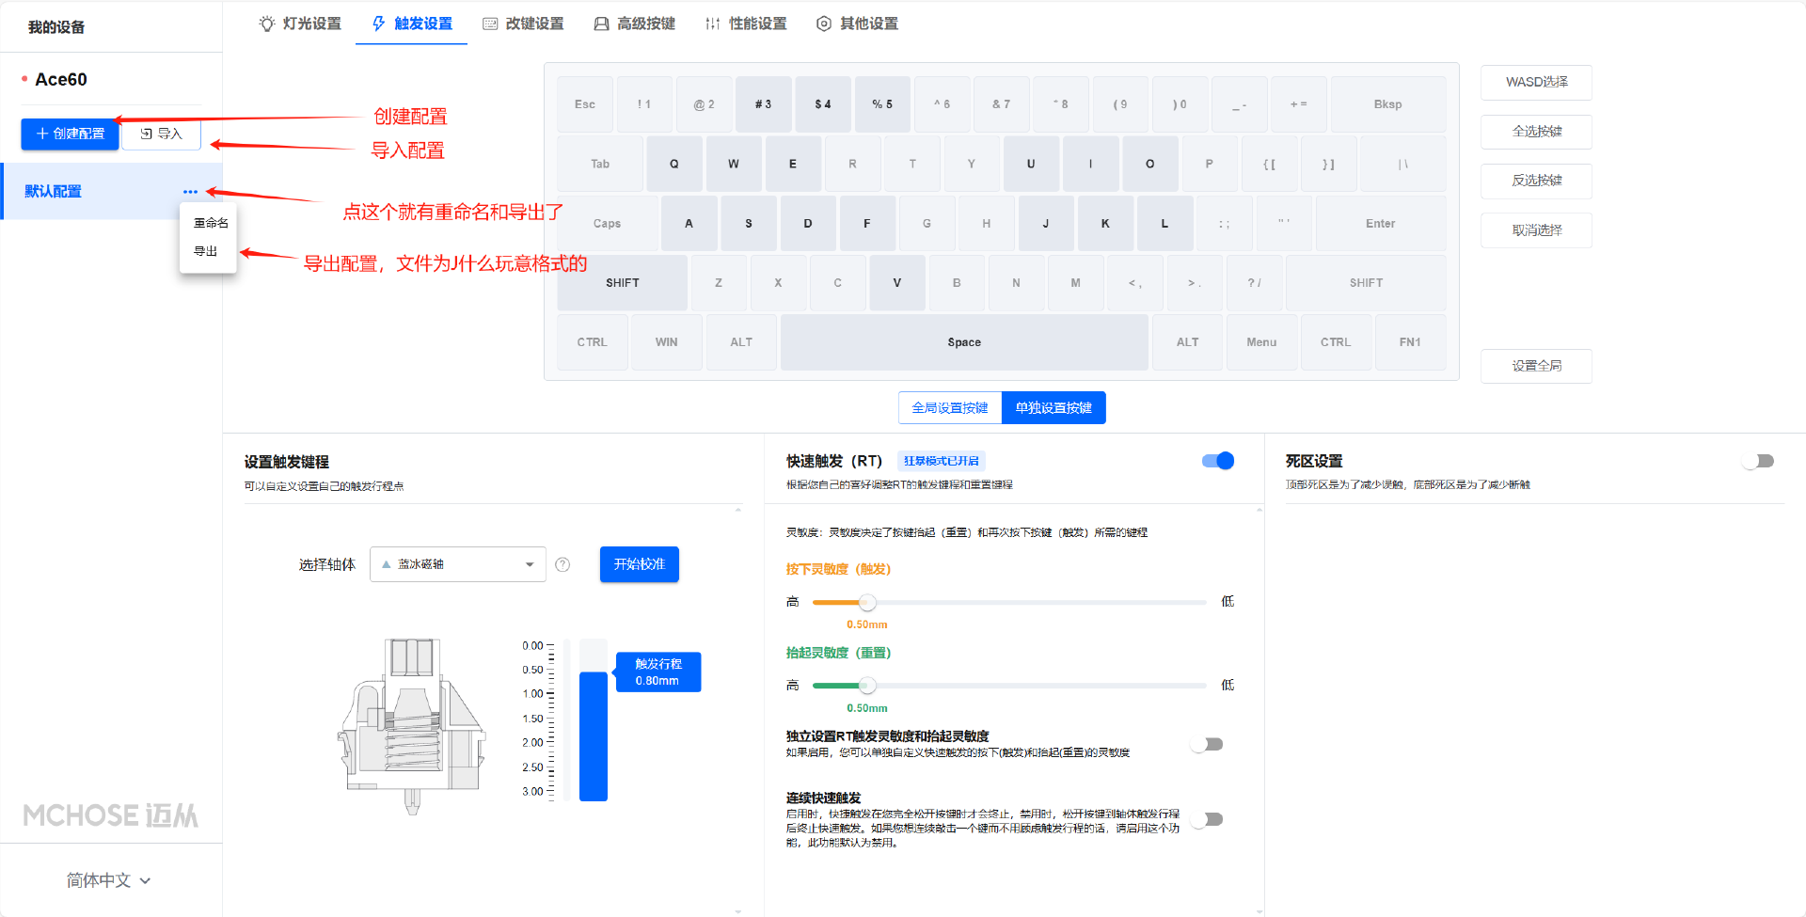The image size is (1806, 917).
Task: Toggle the 快速触发 (RT) switch
Action: (x=1218, y=461)
